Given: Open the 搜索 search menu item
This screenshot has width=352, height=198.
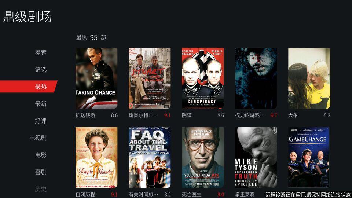Looking at the screenshot, I should (41, 52).
